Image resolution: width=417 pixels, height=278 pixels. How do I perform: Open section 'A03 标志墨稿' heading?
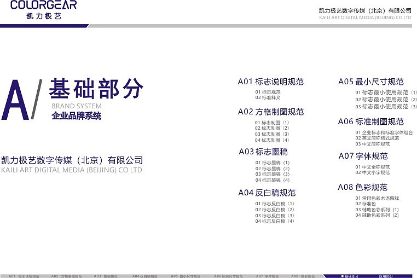click(x=263, y=152)
